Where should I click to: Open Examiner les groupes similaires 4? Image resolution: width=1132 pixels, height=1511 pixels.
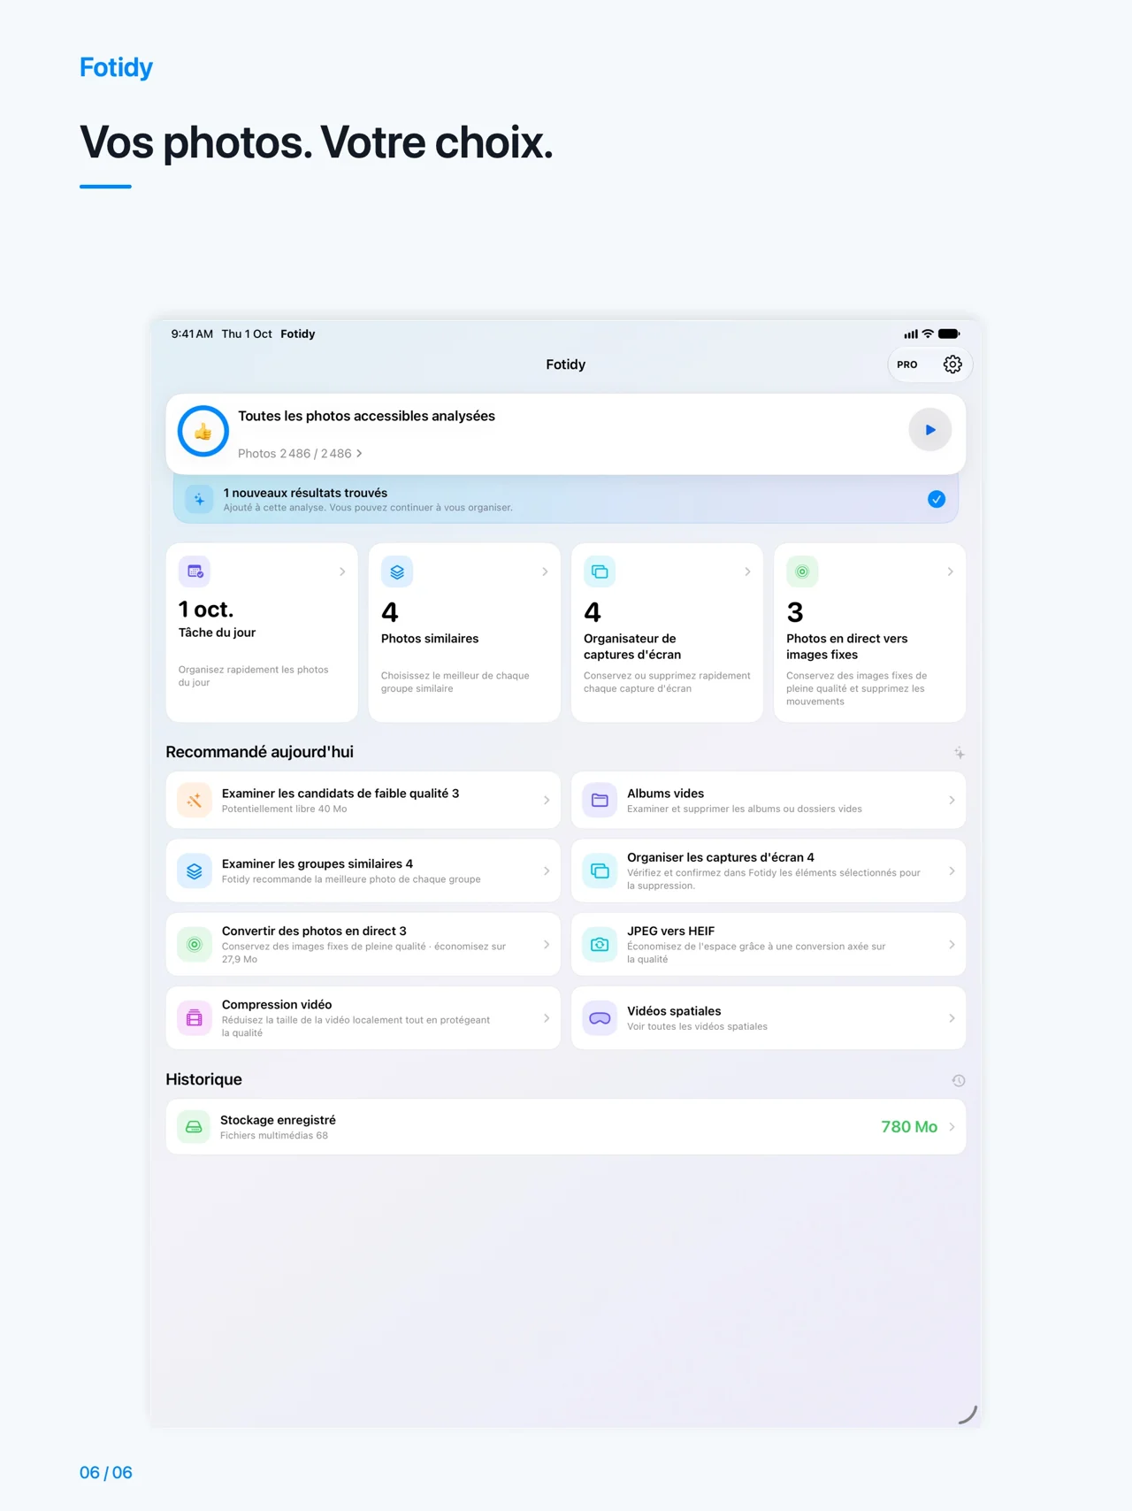tap(363, 871)
